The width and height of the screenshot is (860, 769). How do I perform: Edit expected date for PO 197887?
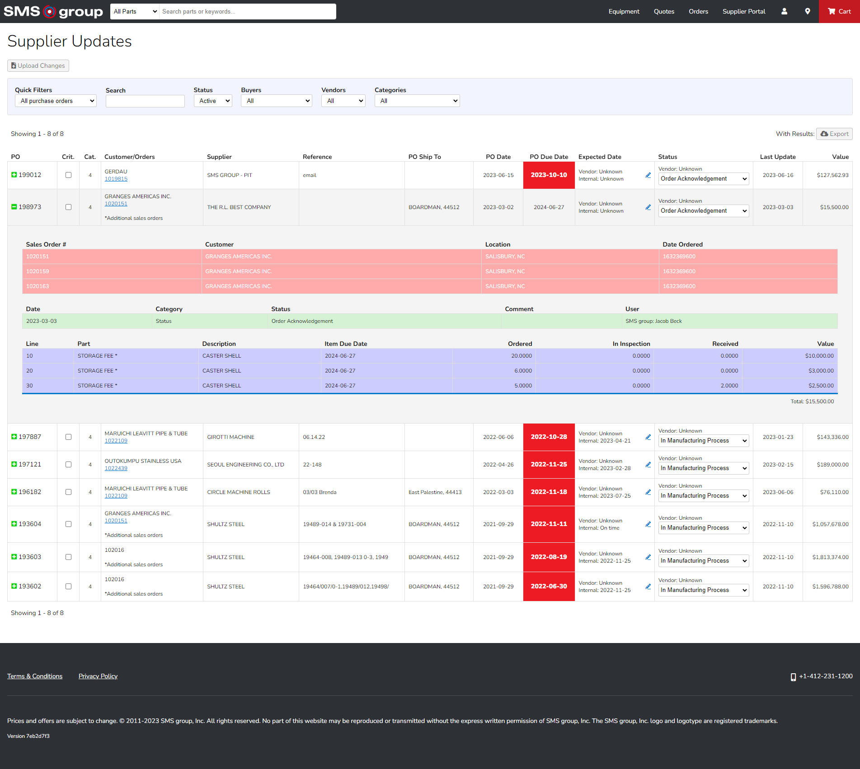pyautogui.click(x=648, y=437)
